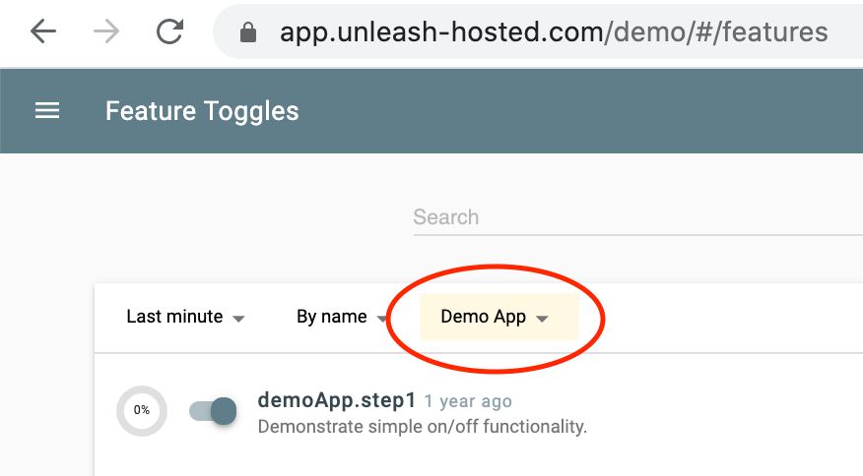Click the caret arrow next to Demo App
This screenshot has height=476, width=863.
(542, 318)
